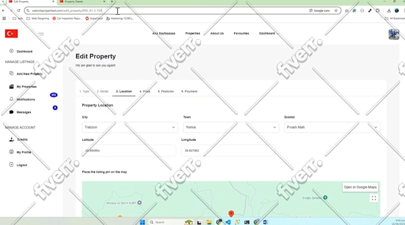Switch to the 6. Payment tab
The height and width of the screenshot is (225, 405).
click(x=189, y=91)
